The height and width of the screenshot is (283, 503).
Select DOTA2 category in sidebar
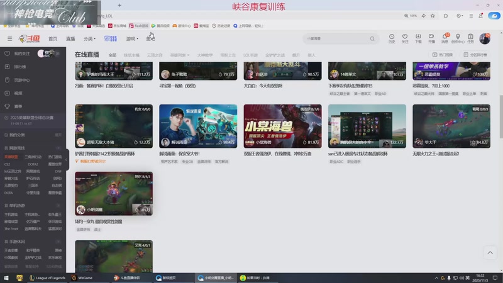click(33, 164)
